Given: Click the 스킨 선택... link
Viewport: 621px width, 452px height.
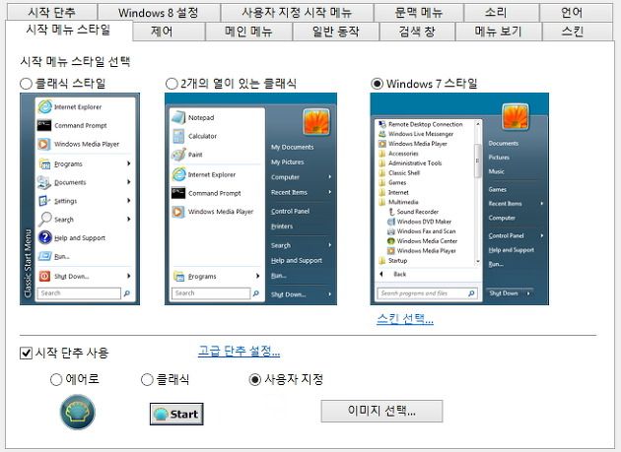Looking at the screenshot, I should pyautogui.click(x=405, y=318).
